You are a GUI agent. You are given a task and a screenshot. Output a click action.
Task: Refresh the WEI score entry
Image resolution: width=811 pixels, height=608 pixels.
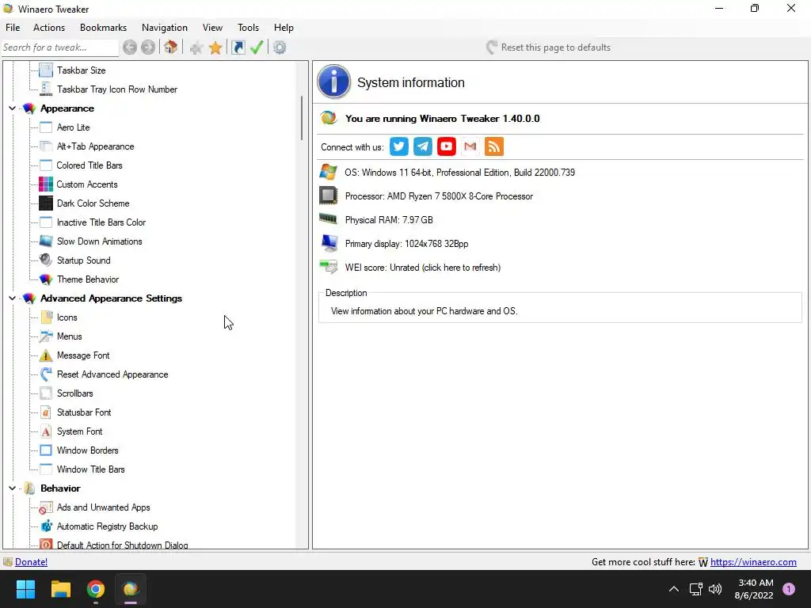pyautogui.click(x=423, y=268)
